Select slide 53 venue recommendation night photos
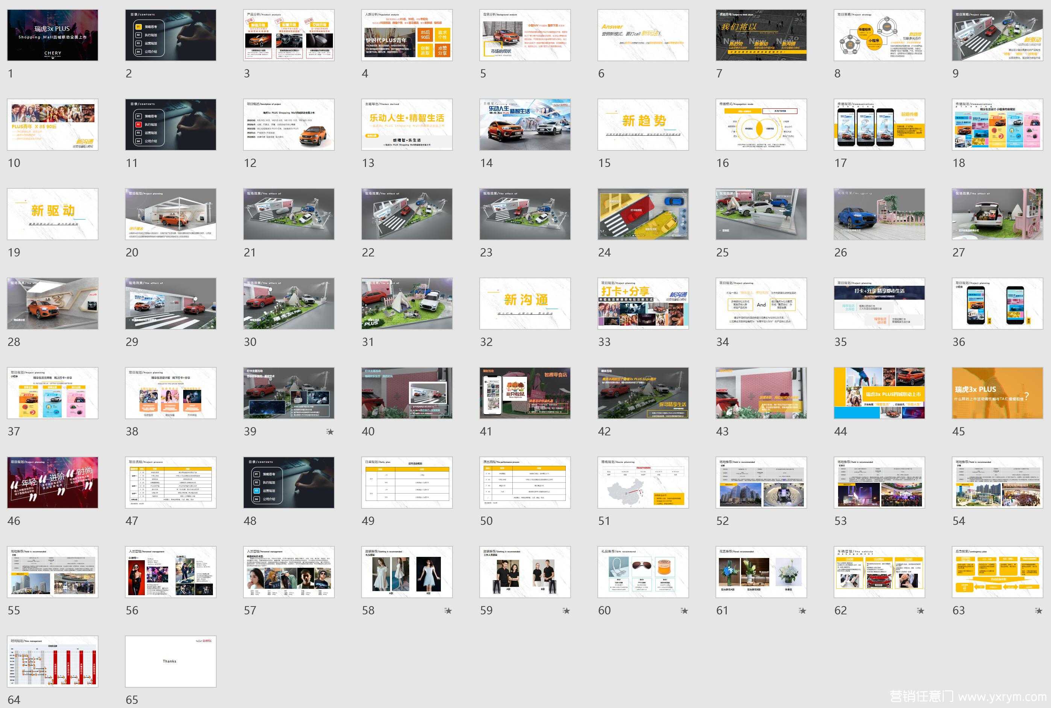This screenshot has height=708, width=1051. pos(879,482)
